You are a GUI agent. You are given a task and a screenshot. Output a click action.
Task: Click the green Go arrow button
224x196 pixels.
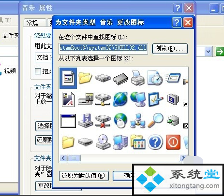click(x=220, y=52)
